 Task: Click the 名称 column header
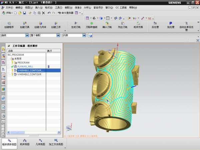tap(26, 51)
